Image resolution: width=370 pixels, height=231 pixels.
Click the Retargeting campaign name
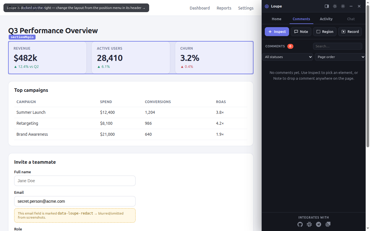(x=27, y=123)
